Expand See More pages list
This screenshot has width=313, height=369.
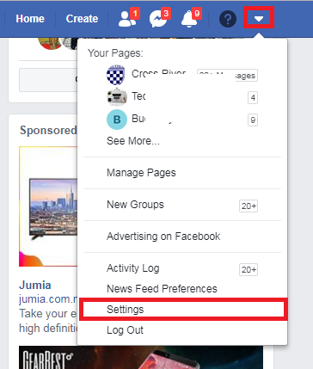click(133, 141)
